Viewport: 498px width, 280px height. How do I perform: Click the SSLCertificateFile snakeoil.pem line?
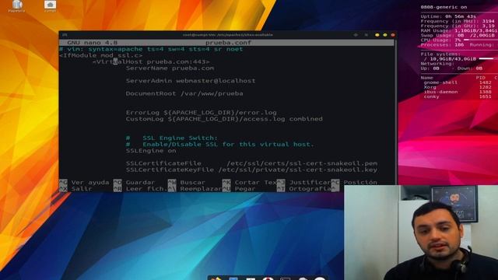point(251,163)
